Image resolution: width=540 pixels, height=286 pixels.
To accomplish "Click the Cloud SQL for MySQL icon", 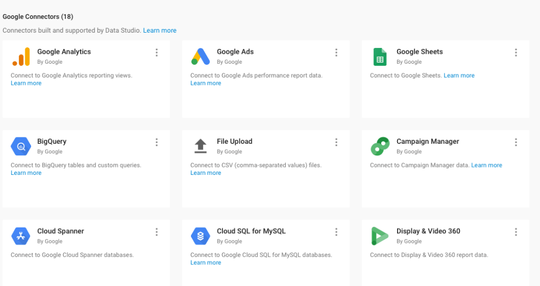I will 200,236.
